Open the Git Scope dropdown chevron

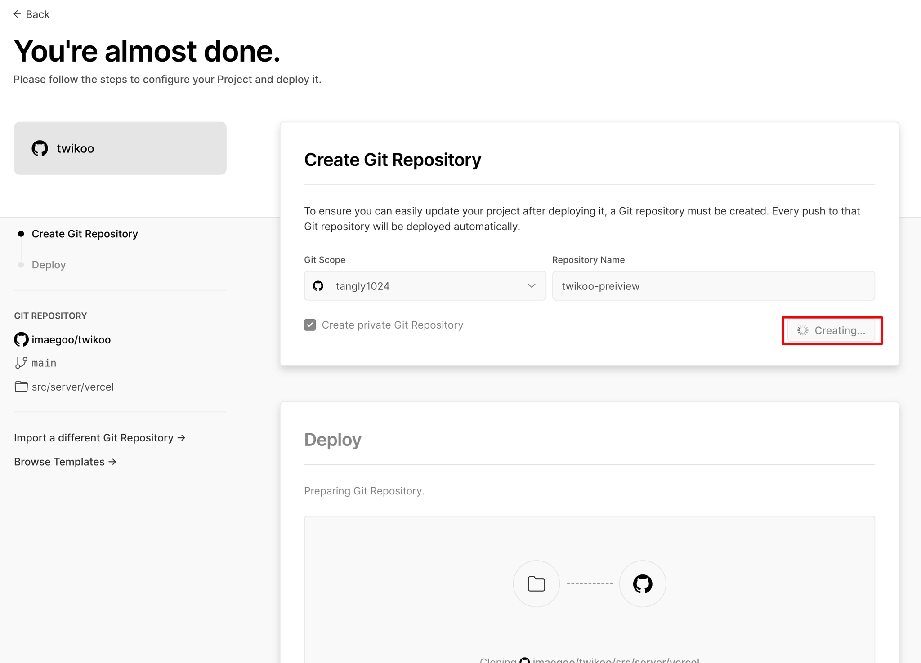point(532,286)
